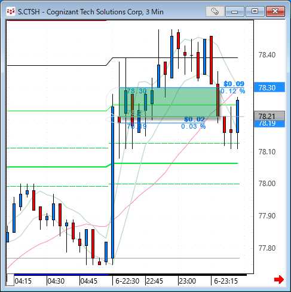This screenshot has width=291, height=292.
Task: Click the 0.12 % annotation text
Action: [233, 92]
